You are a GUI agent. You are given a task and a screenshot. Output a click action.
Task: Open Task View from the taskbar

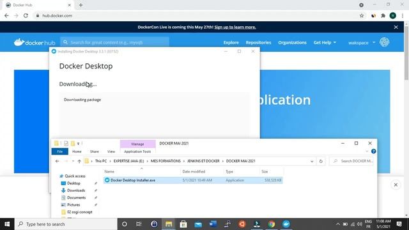click(139, 224)
